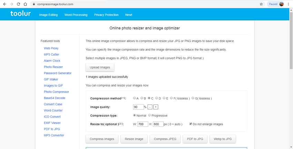Open the MP3 Cutter sidebar link
Screen dimensions: 293x149
[51, 54]
